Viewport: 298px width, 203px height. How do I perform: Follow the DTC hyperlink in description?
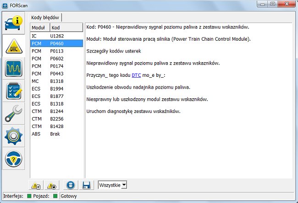click(136, 75)
